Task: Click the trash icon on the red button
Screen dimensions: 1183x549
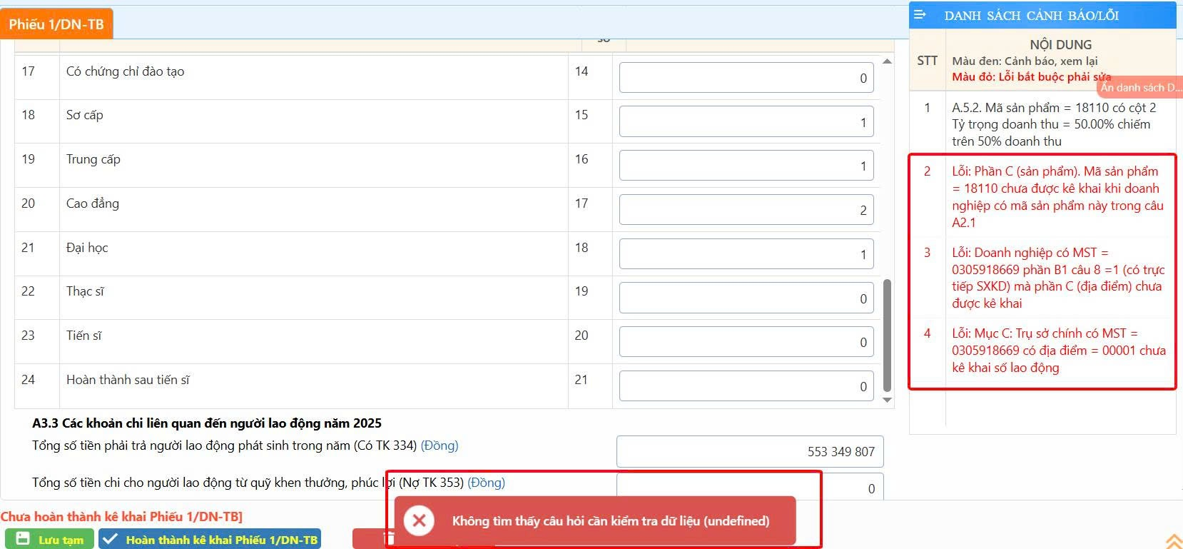Action: coord(389,539)
